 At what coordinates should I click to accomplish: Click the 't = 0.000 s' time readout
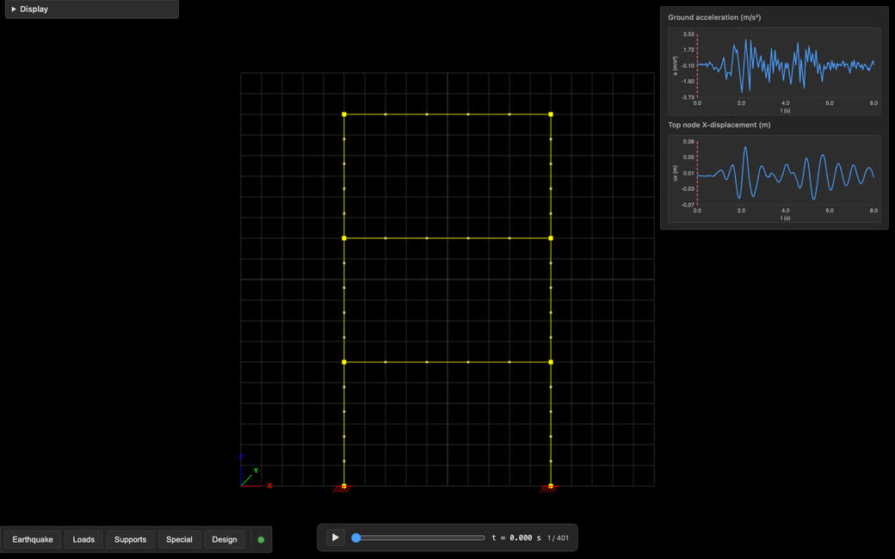coord(516,537)
